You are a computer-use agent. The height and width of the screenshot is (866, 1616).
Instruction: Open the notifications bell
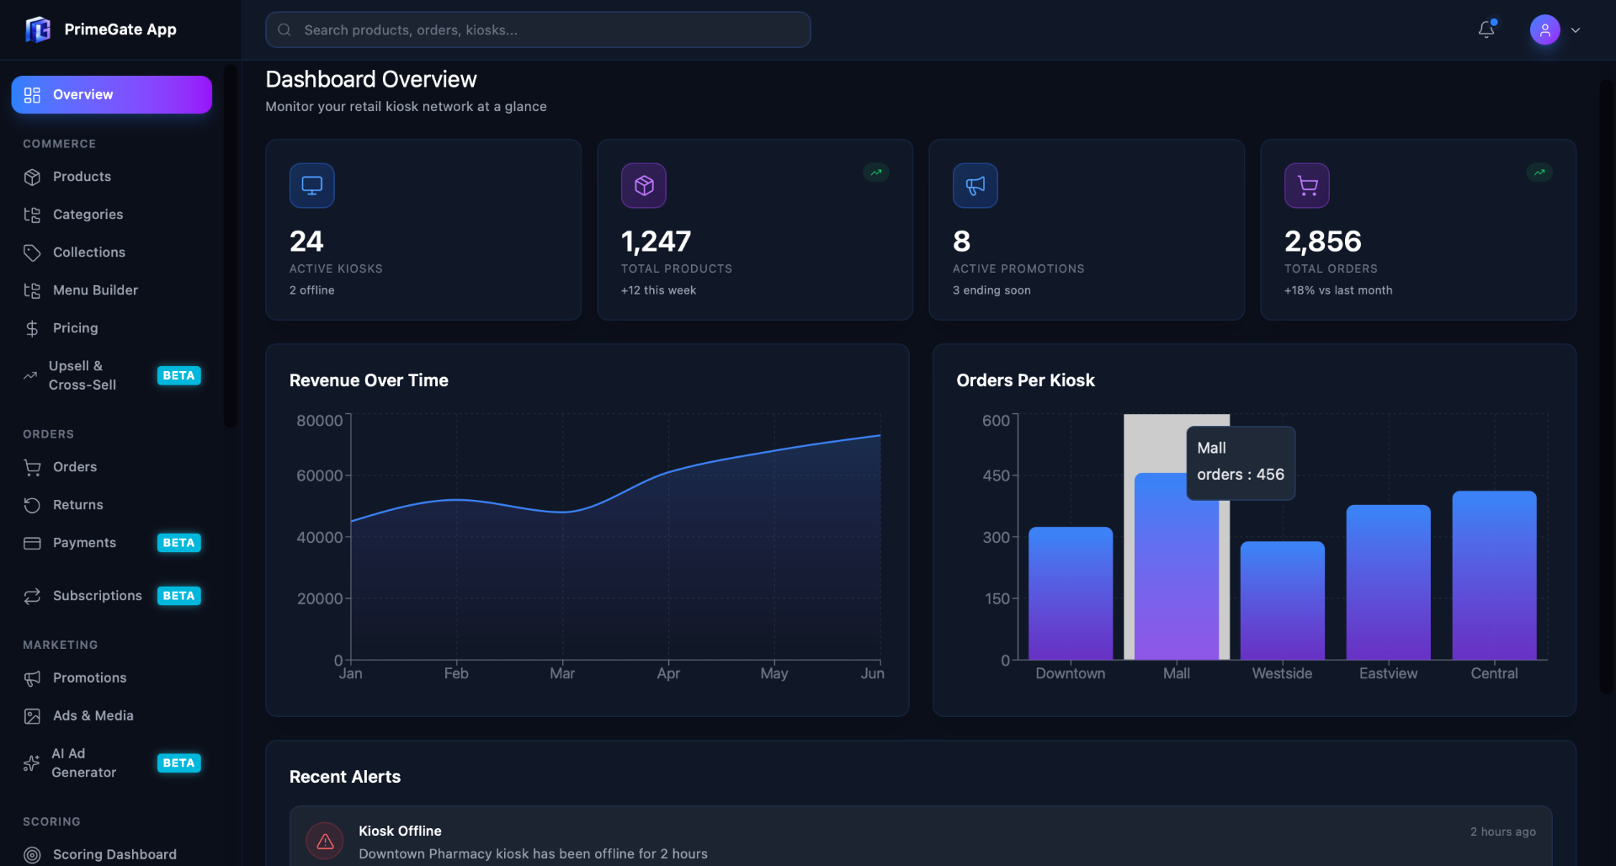(1486, 29)
